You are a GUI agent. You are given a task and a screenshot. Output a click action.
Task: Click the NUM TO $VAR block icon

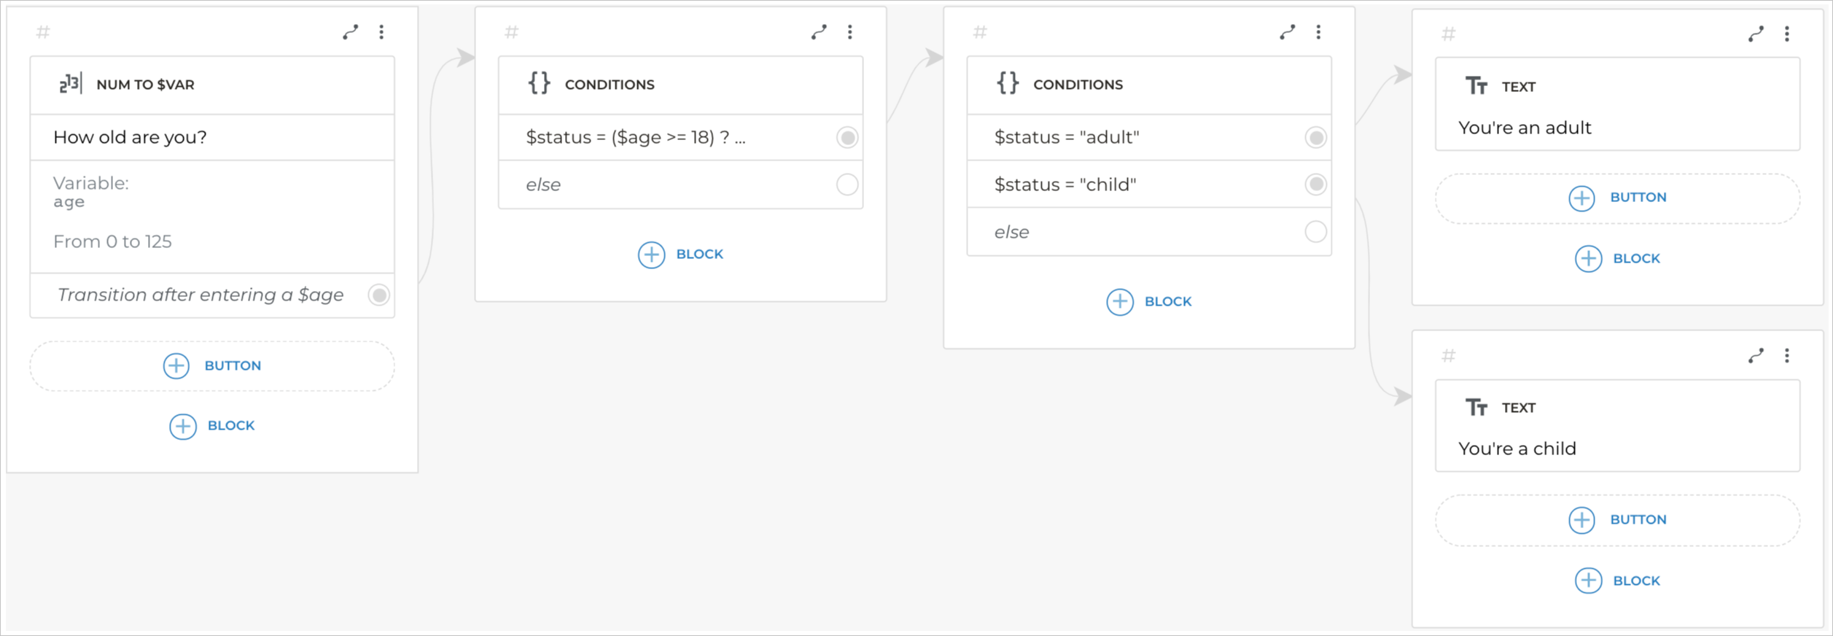(x=71, y=84)
